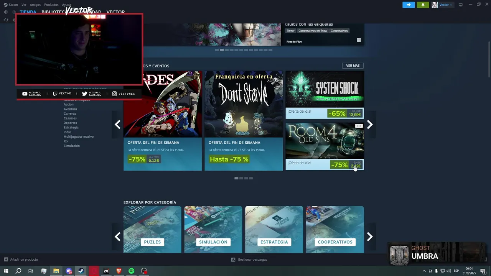Image resolution: width=491 pixels, height=276 pixels.
Task: Click the Windows platform icon on featured game
Action: click(359, 40)
